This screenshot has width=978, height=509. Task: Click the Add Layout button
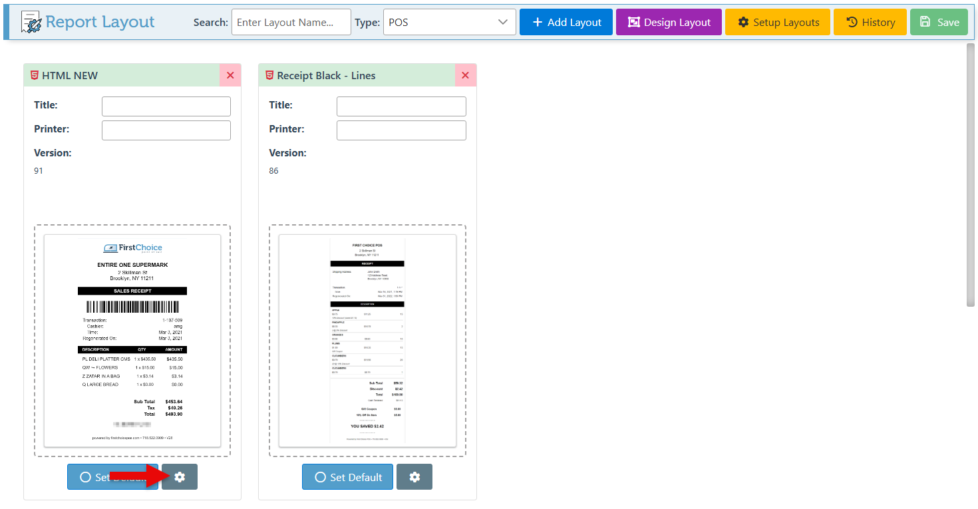click(566, 22)
